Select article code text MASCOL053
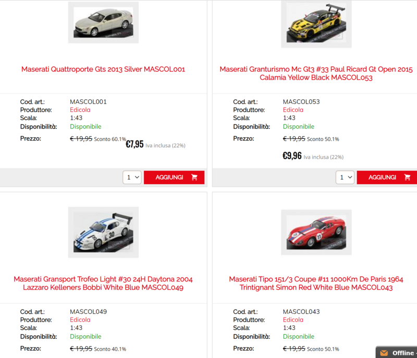 coord(301,101)
